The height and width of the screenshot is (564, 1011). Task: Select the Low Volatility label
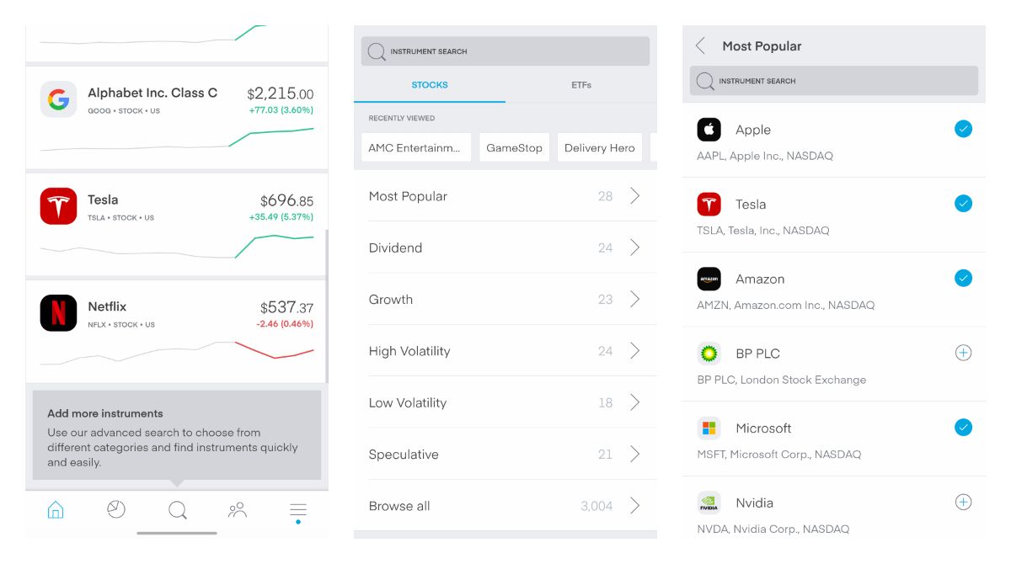pyautogui.click(x=407, y=402)
